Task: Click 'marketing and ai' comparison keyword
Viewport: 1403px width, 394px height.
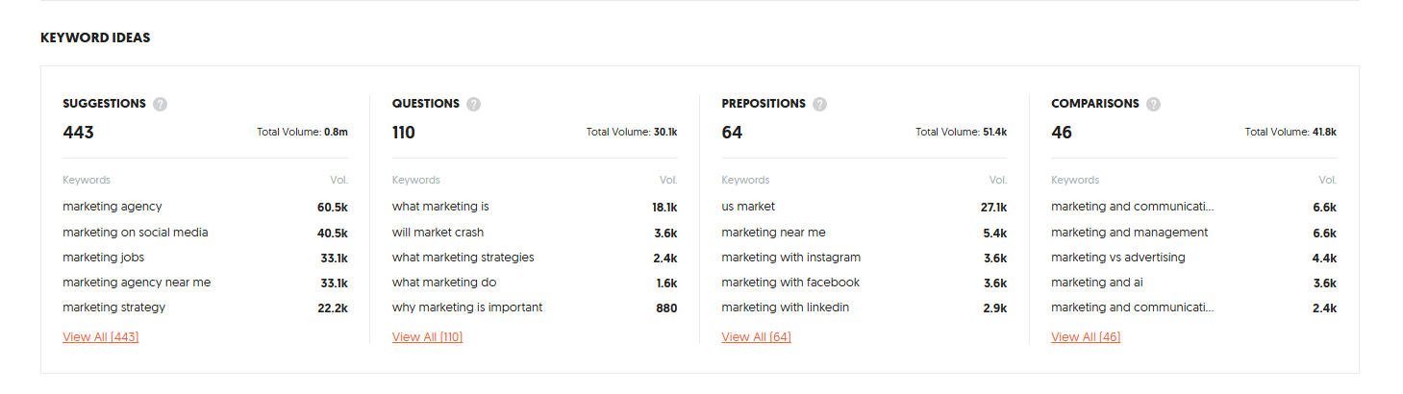Action: click(1097, 283)
